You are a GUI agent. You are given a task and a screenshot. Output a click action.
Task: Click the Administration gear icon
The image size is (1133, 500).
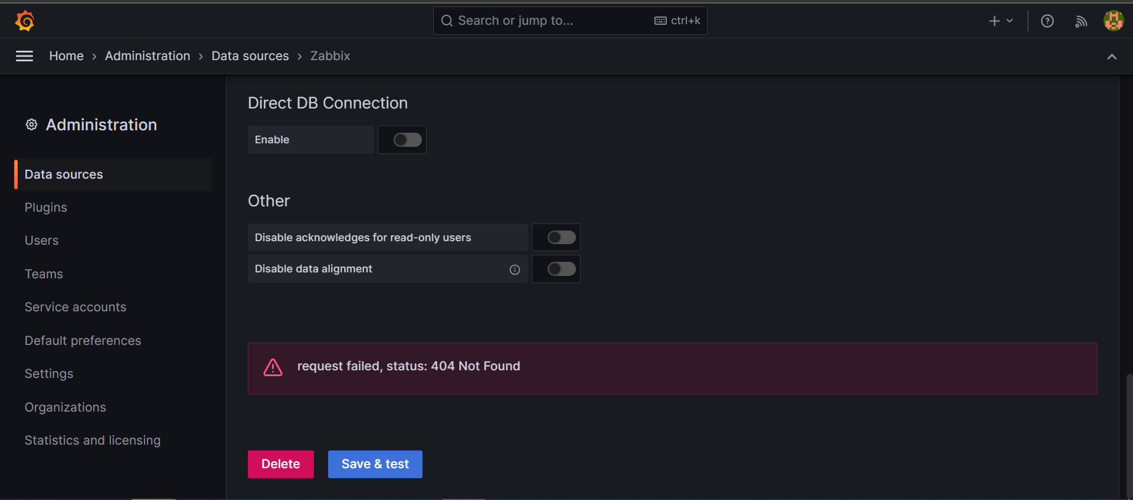point(31,124)
